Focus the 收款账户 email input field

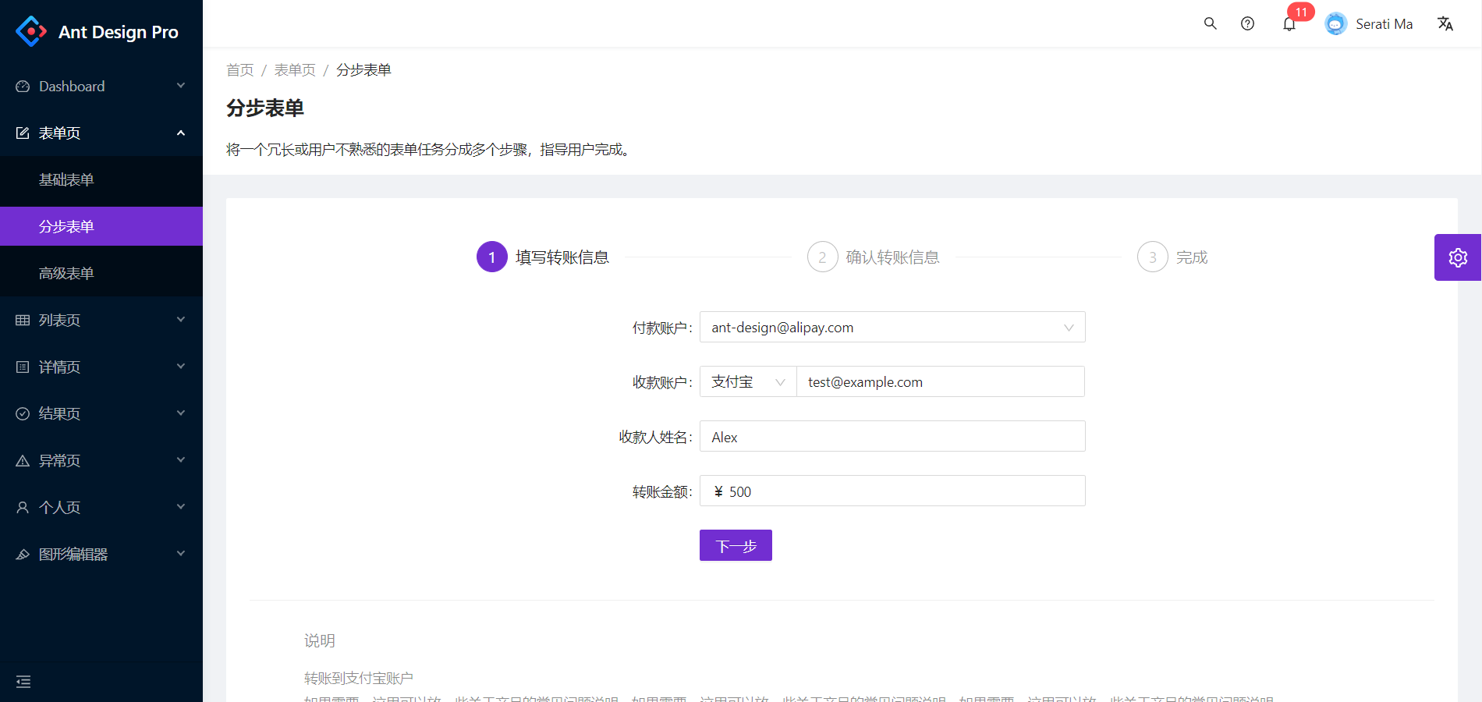[941, 381]
